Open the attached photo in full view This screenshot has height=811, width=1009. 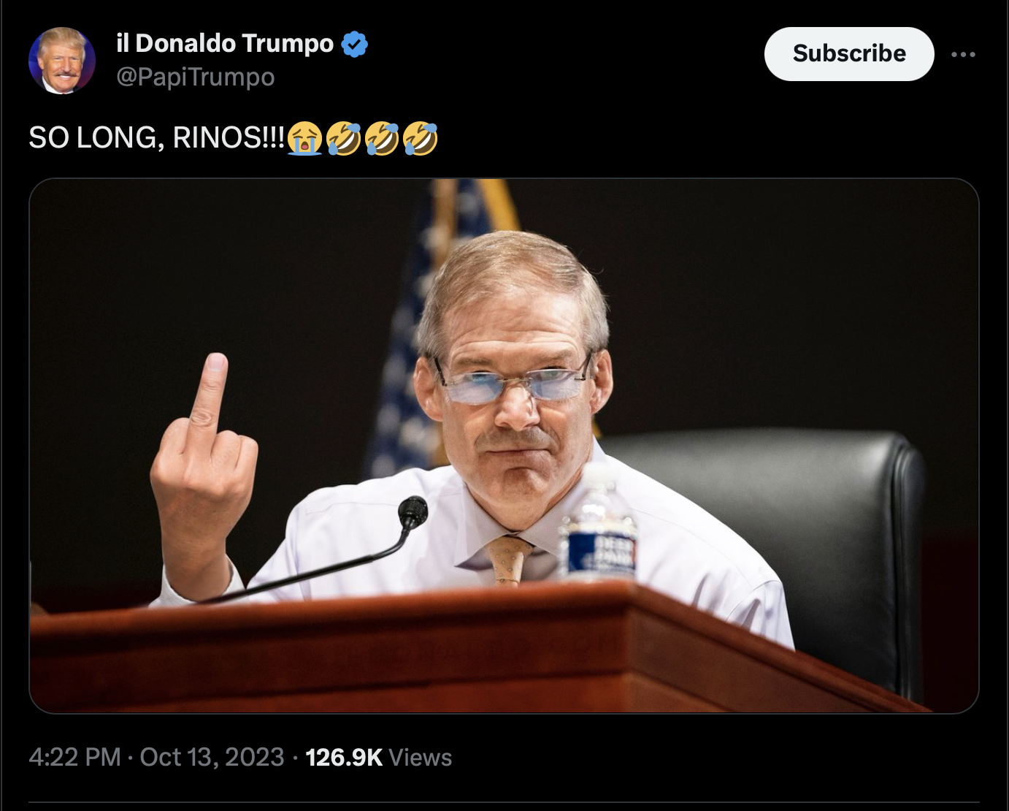click(504, 446)
